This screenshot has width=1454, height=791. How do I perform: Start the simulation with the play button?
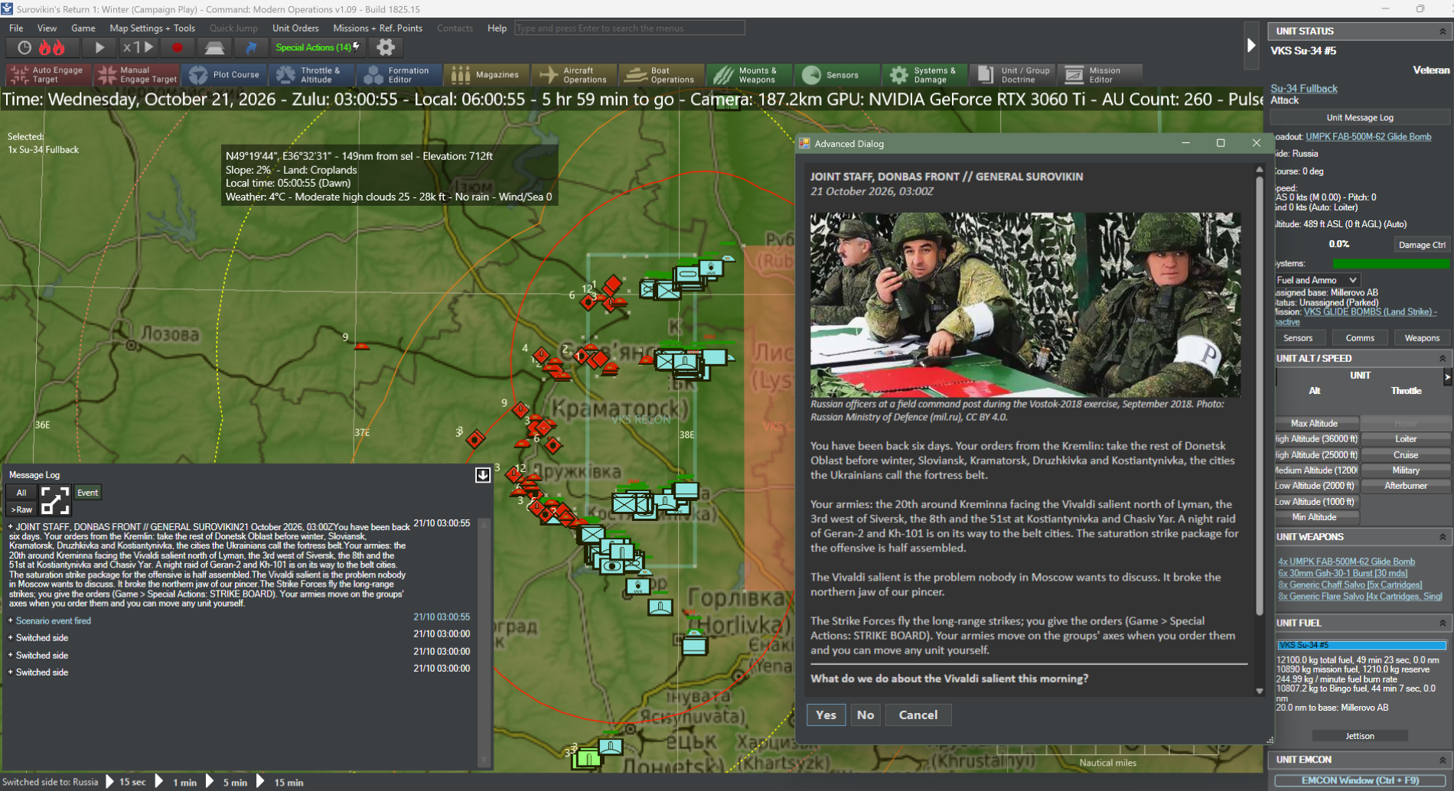(x=99, y=47)
